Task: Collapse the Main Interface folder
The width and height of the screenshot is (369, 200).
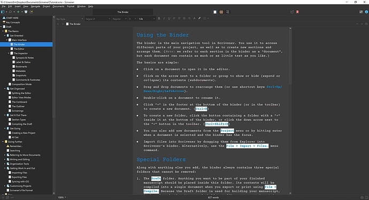Action: (7, 40)
